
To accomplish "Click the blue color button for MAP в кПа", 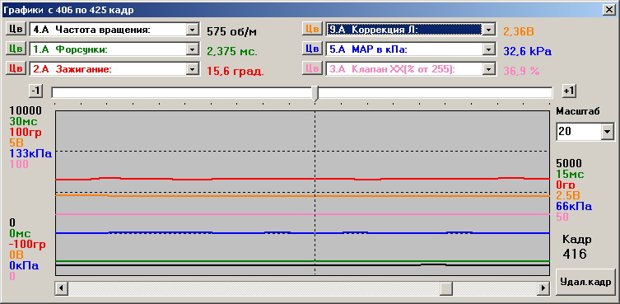I will click(312, 49).
